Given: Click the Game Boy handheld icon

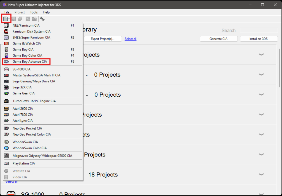Looking at the screenshot, I should point(6,49).
